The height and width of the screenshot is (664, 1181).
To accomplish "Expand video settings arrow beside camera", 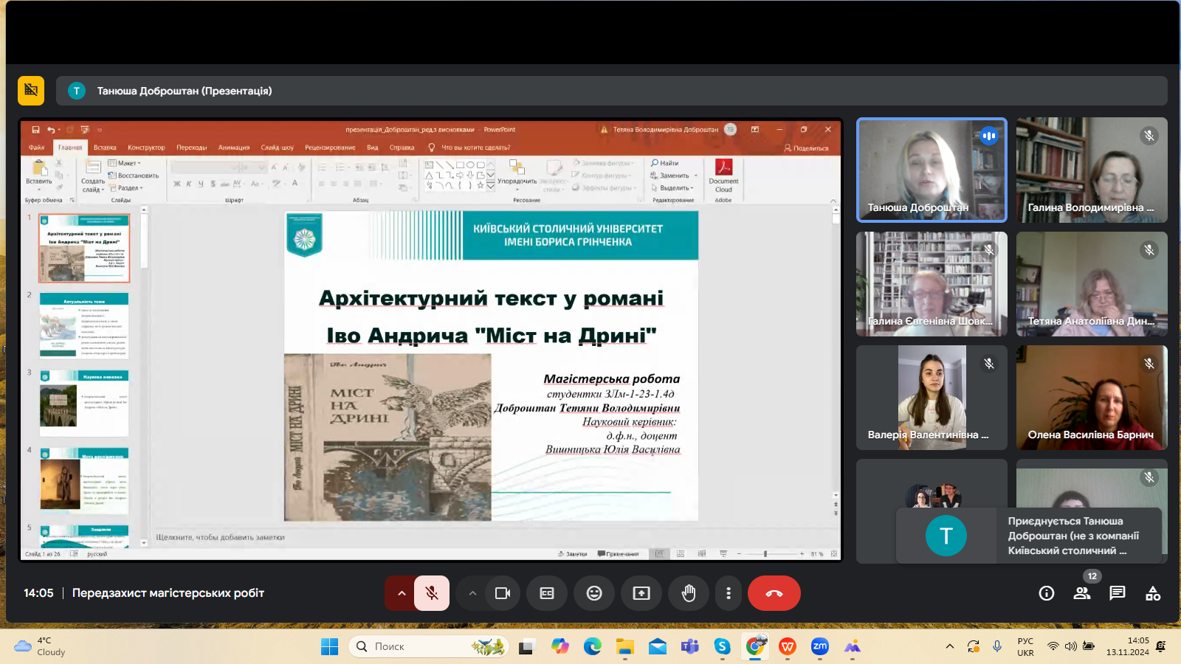I will pos(472,593).
